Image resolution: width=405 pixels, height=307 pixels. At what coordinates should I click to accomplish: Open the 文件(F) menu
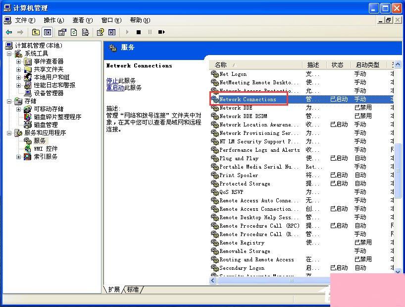pos(25,20)
